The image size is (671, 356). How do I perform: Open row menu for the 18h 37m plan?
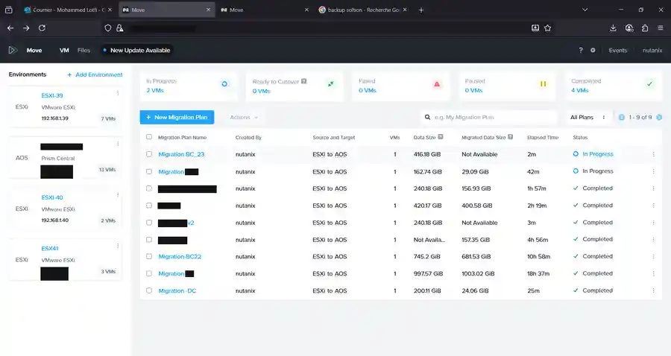(653, 273)
